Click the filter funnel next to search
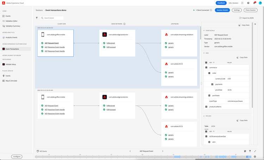This screenshot has width=264, height=160. point(37,18)
